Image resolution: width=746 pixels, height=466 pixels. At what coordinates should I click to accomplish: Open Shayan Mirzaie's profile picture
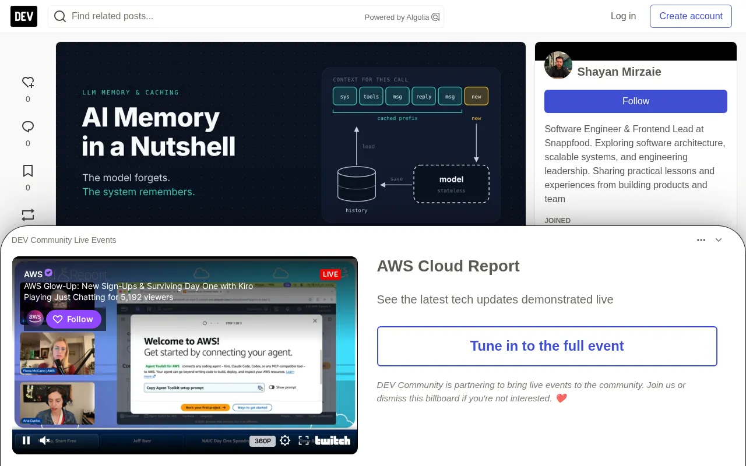(558, 65)
